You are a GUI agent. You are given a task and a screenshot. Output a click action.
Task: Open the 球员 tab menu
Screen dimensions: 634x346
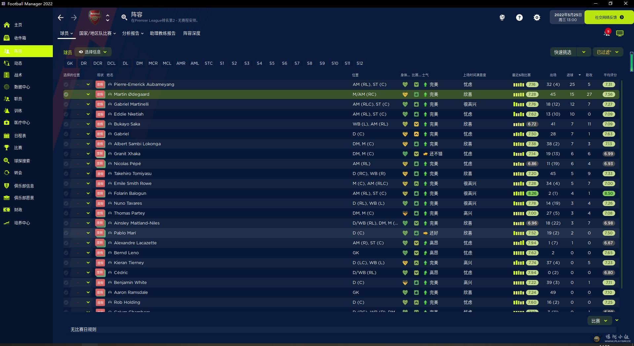[66, 33]
